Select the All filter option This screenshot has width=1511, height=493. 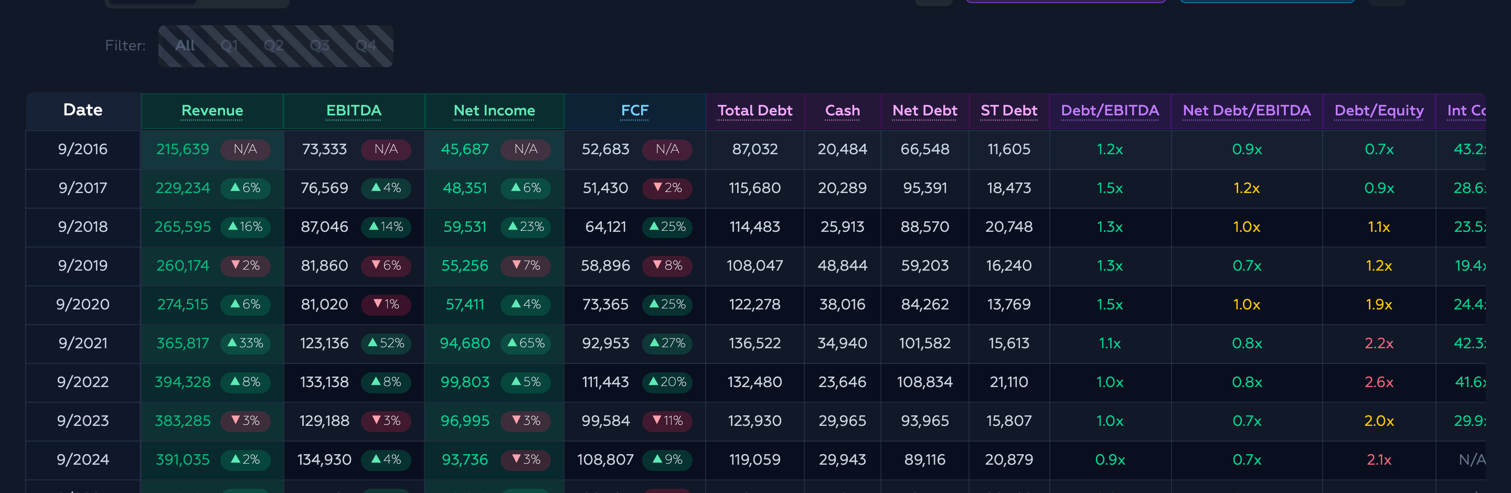185,46
